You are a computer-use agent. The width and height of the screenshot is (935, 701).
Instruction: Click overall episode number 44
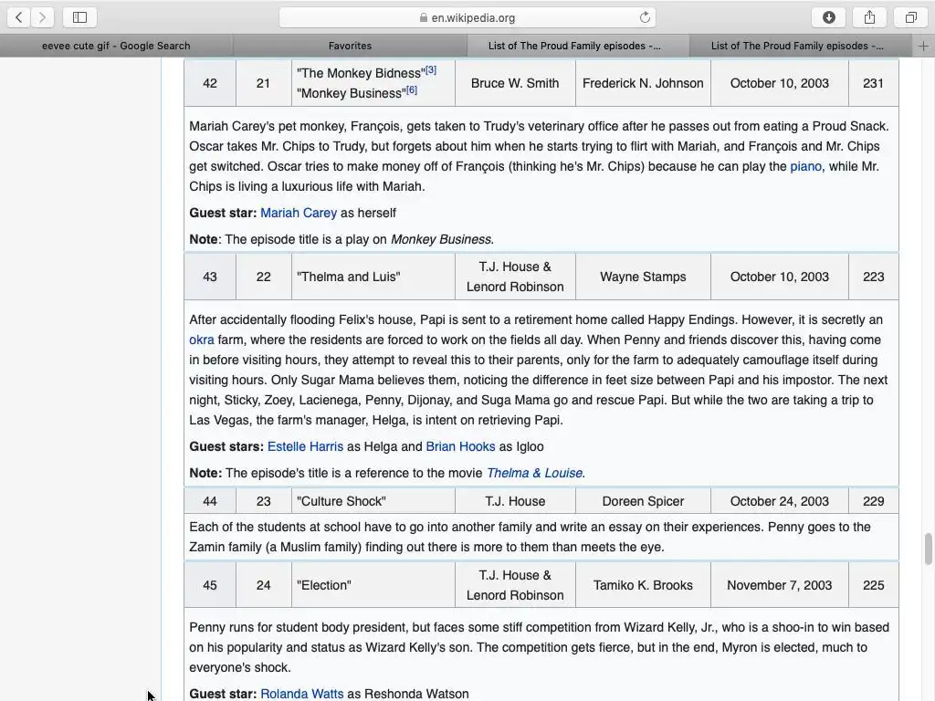(210, 501)
